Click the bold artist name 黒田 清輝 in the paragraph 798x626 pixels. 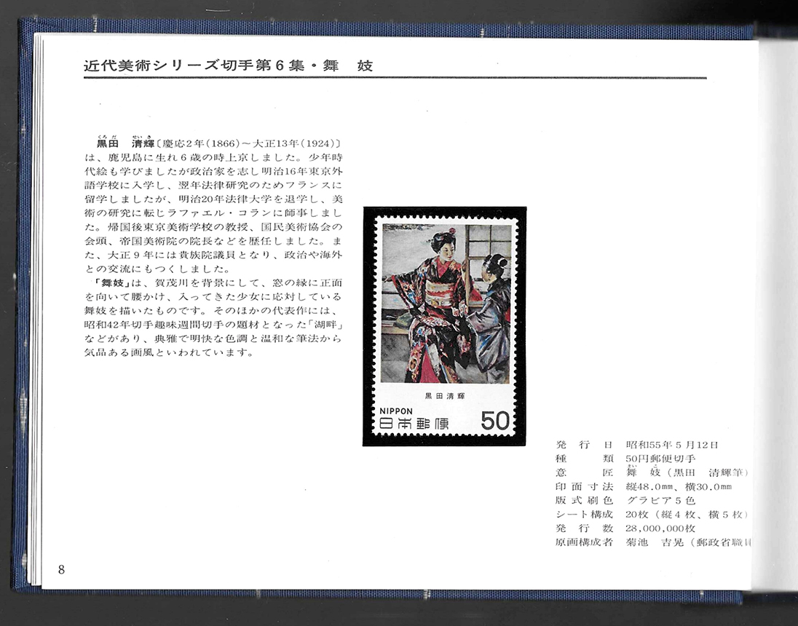tap(124, 143)
